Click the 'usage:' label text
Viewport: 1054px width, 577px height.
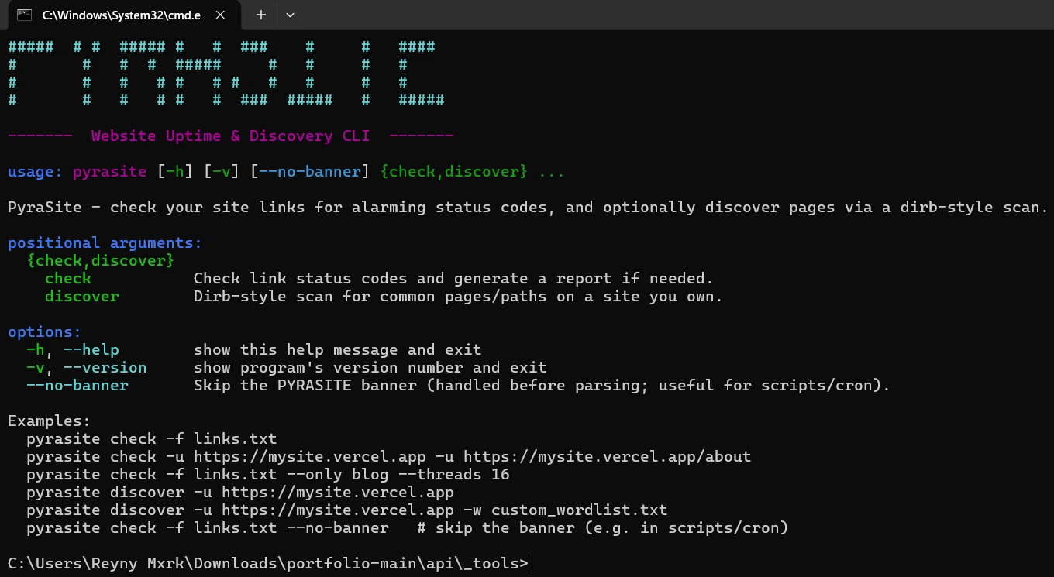pyautogui.click(x=36, y=171)
